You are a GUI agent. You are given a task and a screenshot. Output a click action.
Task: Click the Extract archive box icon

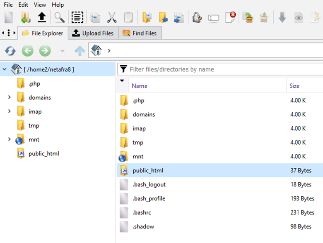[x=264, y=17]
